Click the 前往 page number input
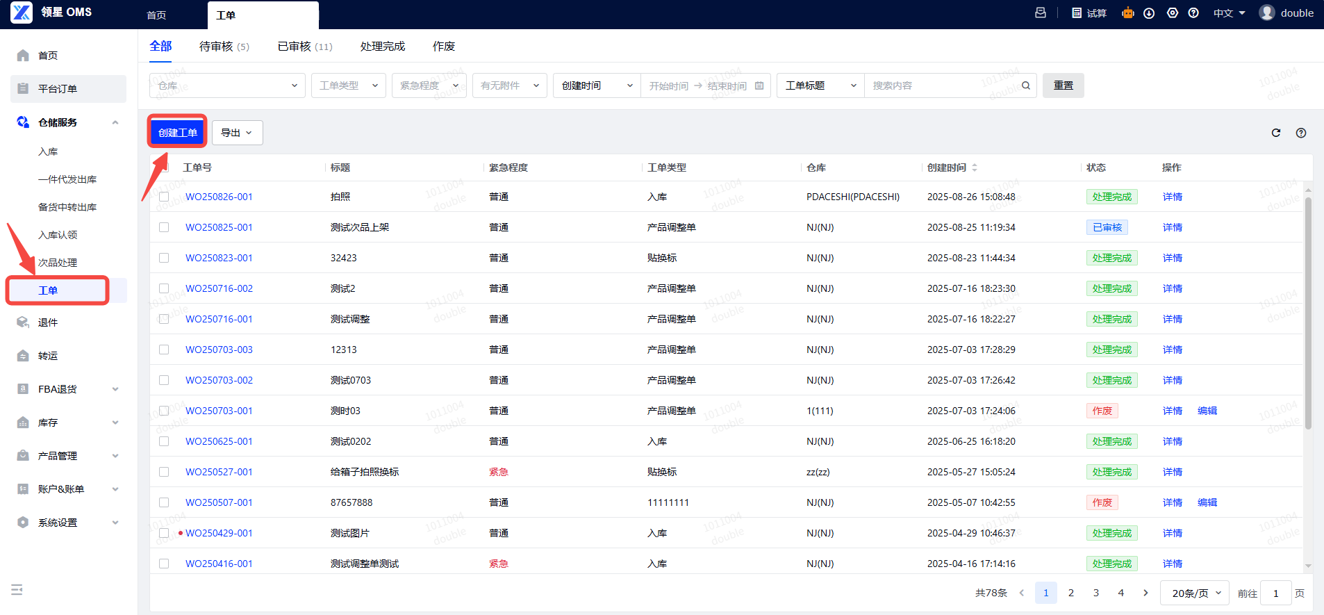This screenshot has width=1324, height=615. (1276, 593)
